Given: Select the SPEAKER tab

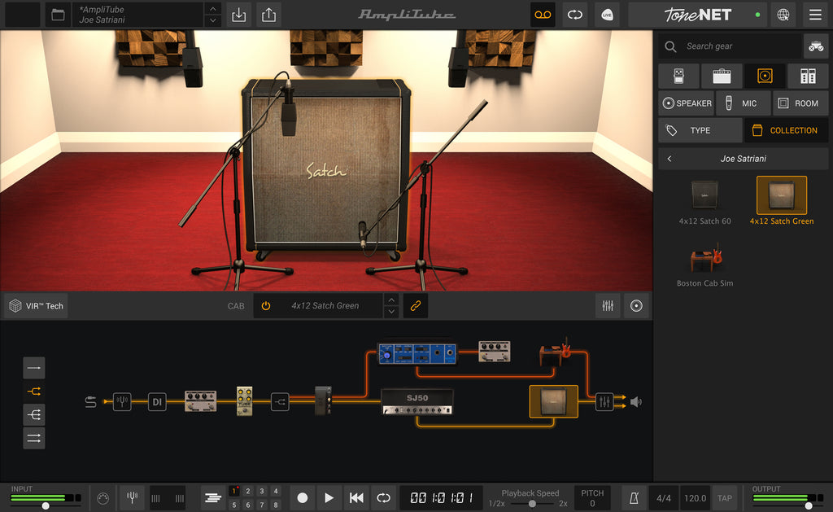Looking at the screenshot, I should coord(687,103).
